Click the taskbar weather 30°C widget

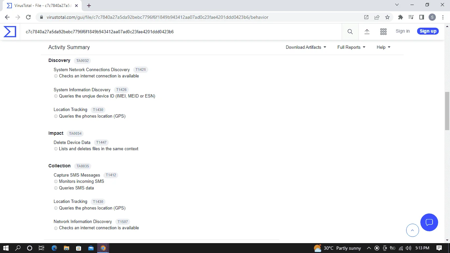337,248
